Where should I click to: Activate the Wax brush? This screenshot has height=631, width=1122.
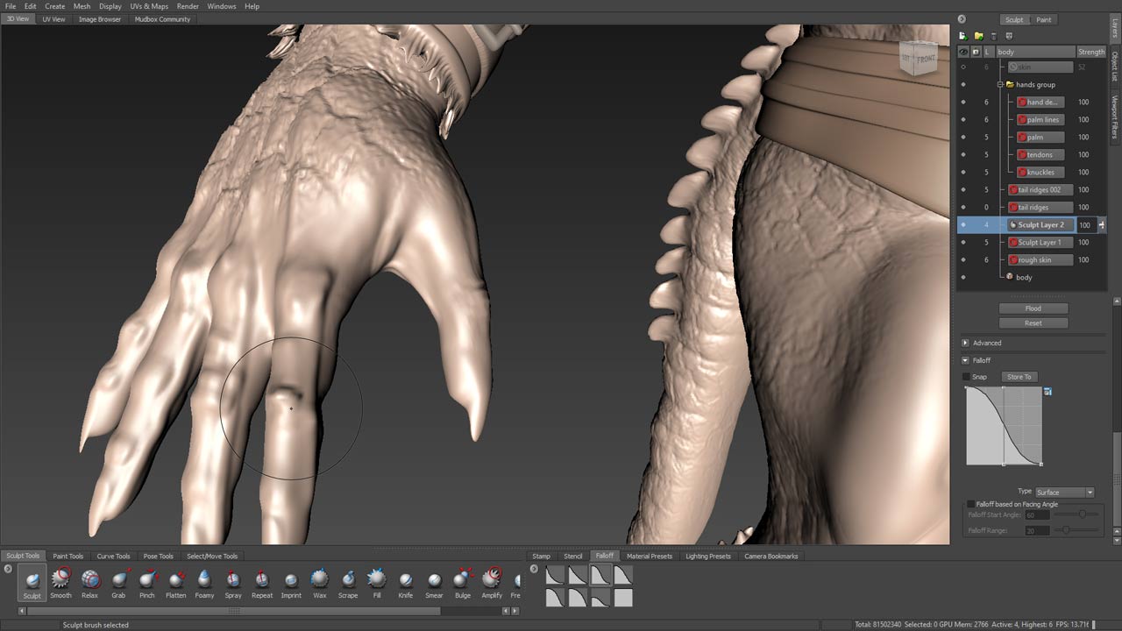coord(319,579)
